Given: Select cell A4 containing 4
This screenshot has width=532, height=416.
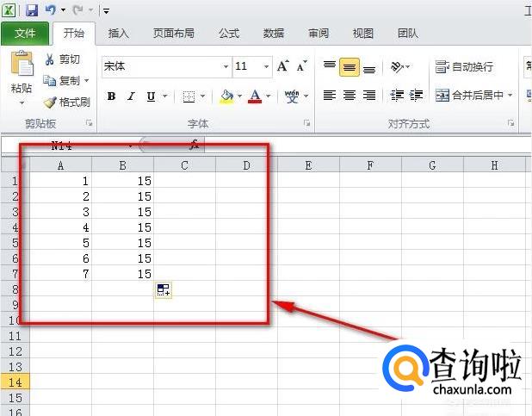Looking at the screenshot, I should tap(60, 227).
